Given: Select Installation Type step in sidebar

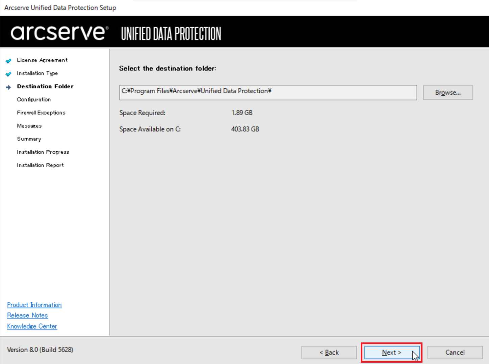Looking at the screenshot, I should coord(37,73).
